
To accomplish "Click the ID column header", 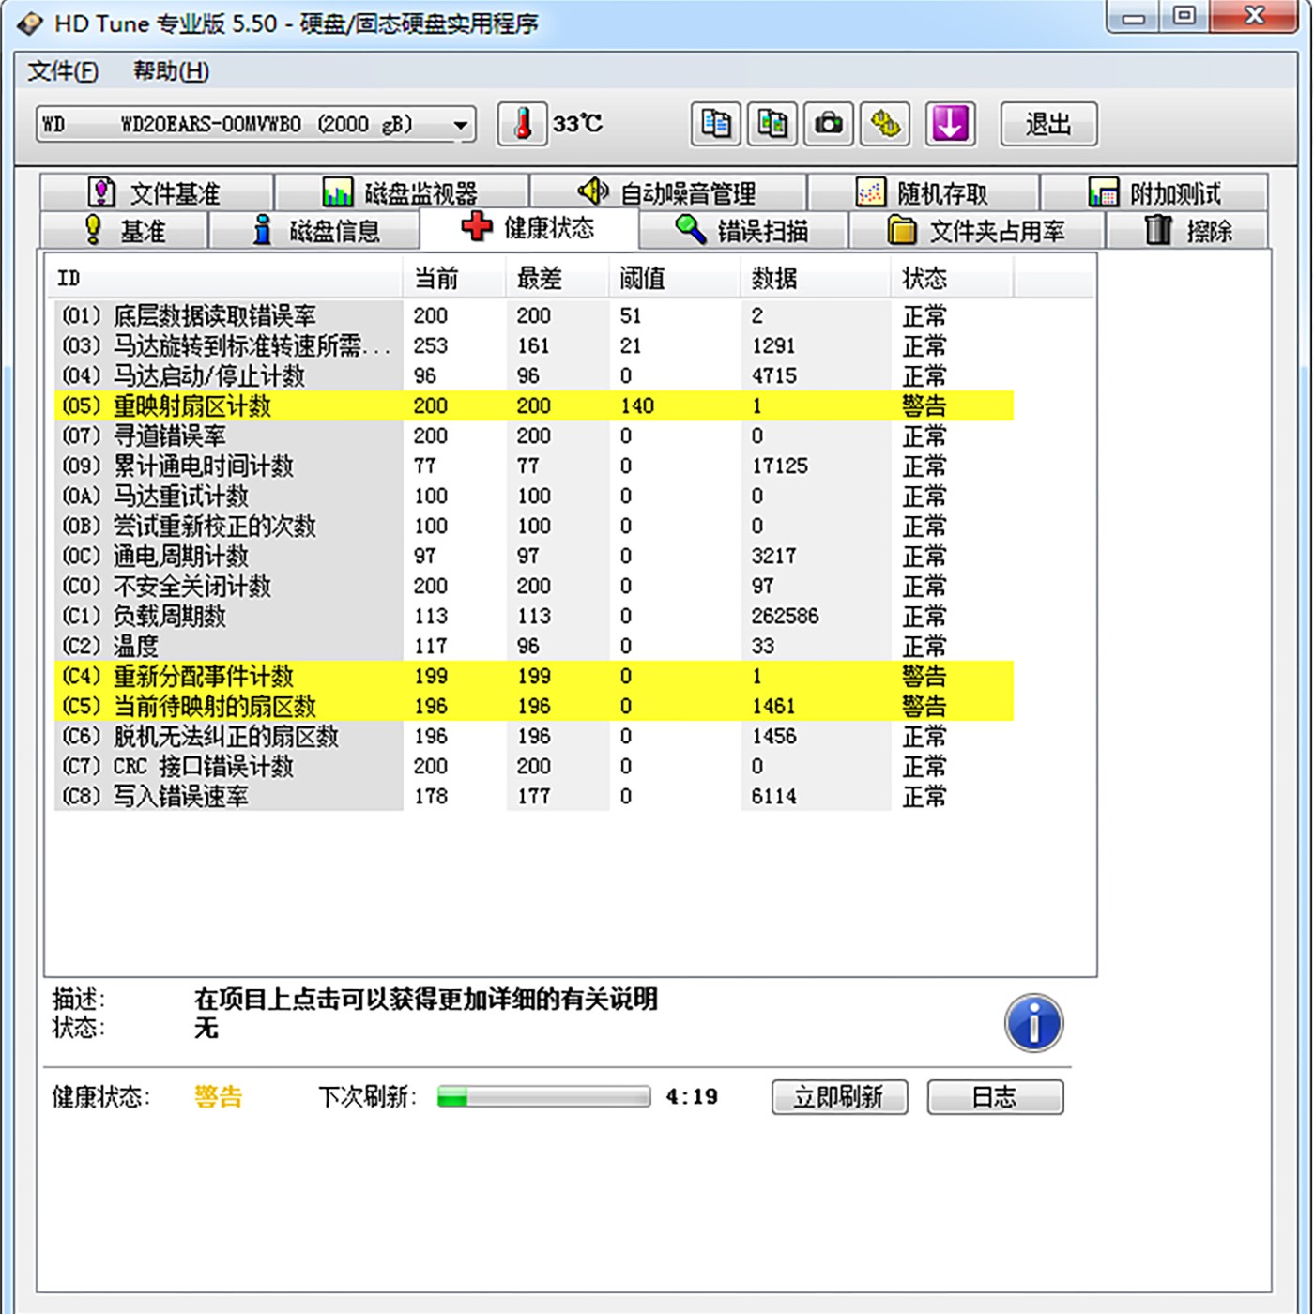I will pyautogui.click(x=224, y=278).
